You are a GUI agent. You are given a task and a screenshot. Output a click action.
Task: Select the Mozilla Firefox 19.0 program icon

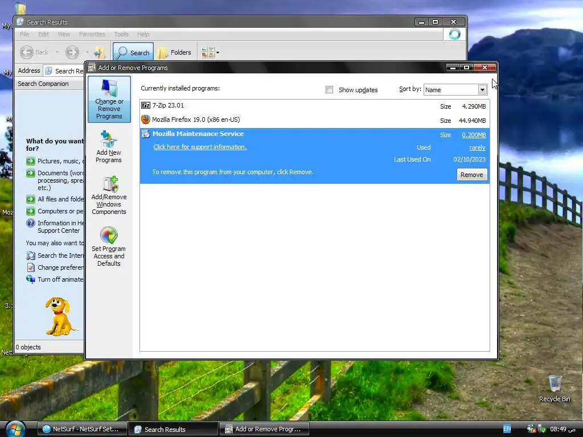click(x=146, y=119)
